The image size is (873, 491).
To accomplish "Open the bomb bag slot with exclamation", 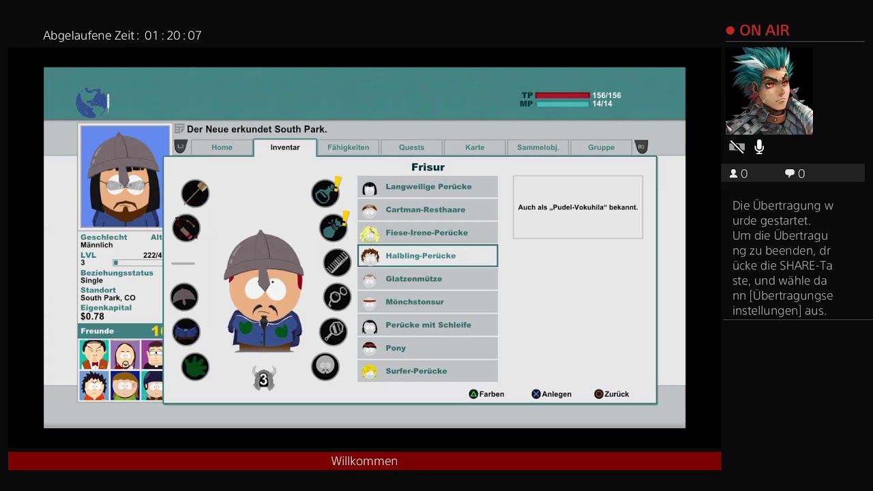I will [x=334, y=227].
